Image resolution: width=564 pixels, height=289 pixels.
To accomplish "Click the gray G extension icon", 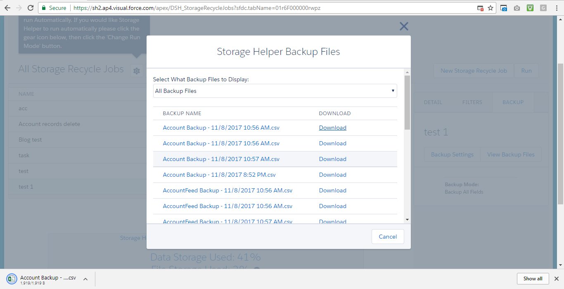I will click(x=543, y=8).
